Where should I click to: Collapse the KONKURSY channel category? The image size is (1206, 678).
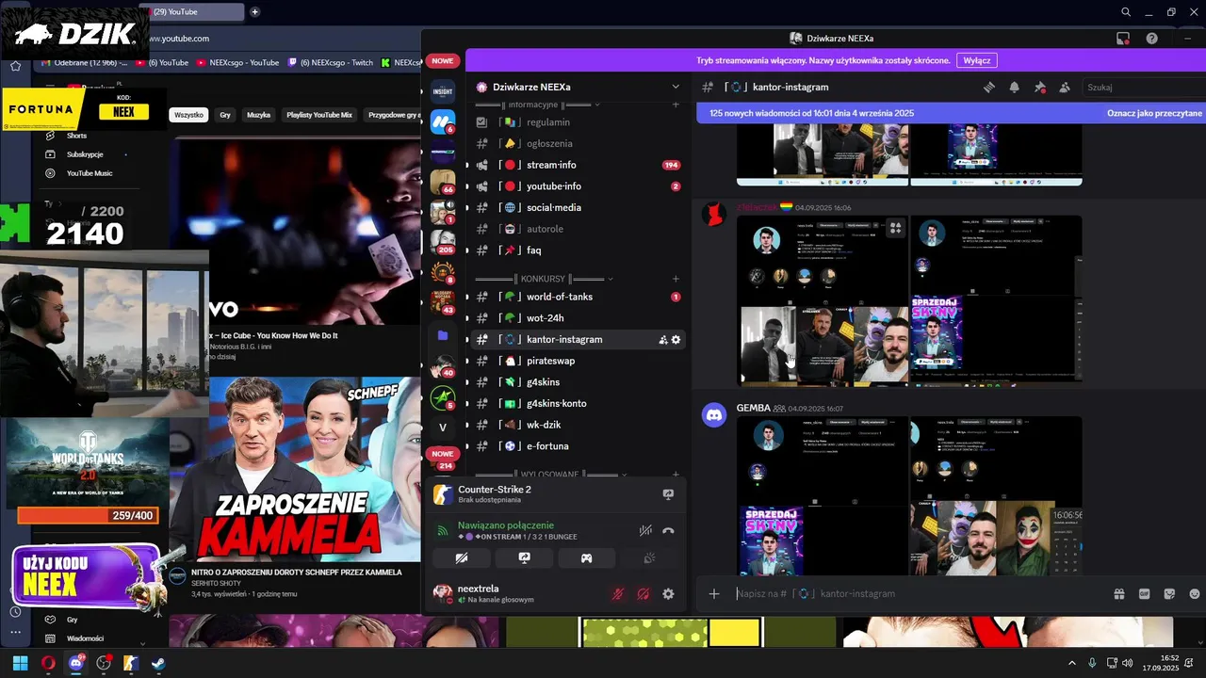pos(545,279)
